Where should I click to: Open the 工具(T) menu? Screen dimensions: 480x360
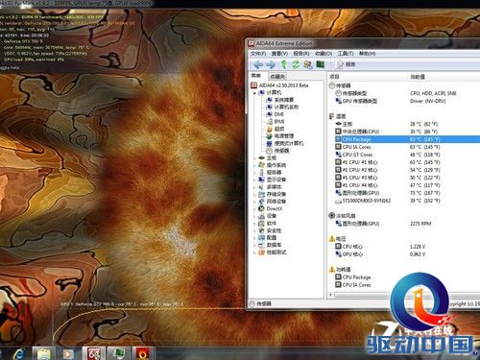click(x=346, y=54)
